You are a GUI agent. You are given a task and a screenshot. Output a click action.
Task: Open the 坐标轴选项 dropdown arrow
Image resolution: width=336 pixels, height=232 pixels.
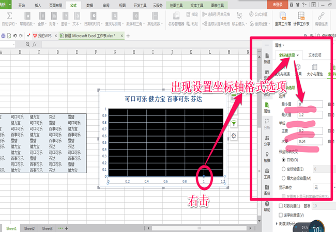[298, 55]
